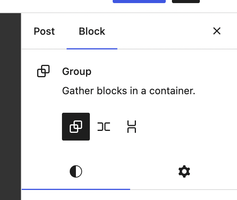Click the blue indicator line under the Styles tab
This screenshot has height=200, width=237.
[76, 189]
